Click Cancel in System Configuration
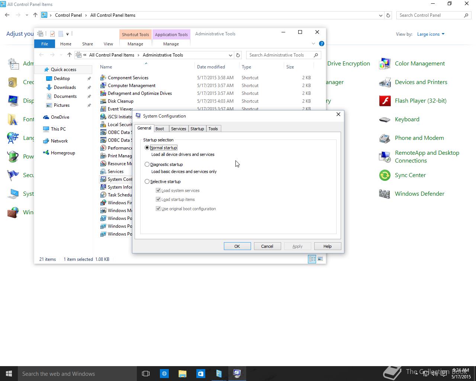Viewport: 476px width, 381px height. 267,246
